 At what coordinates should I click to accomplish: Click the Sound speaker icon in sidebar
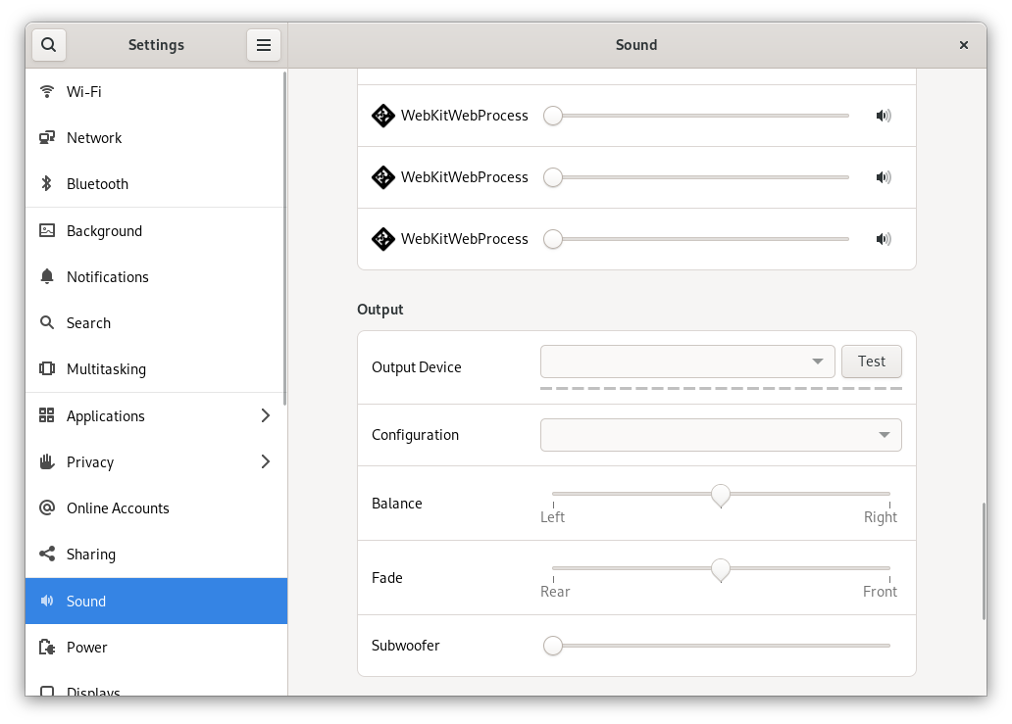(x=46, y=601)
